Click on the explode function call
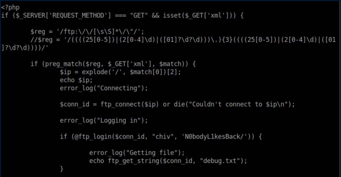 [93, 72]
